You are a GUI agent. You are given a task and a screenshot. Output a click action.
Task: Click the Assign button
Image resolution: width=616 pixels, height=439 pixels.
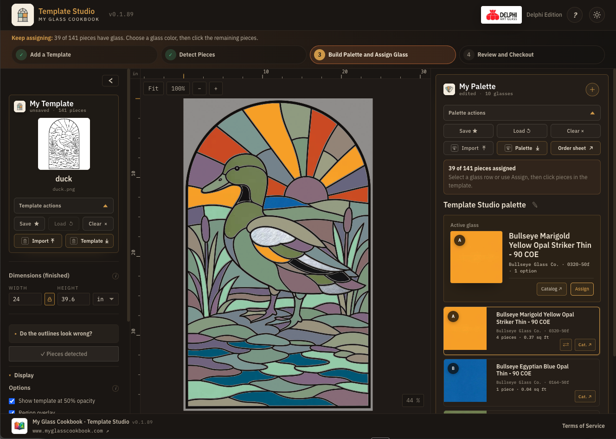point(582,289)
